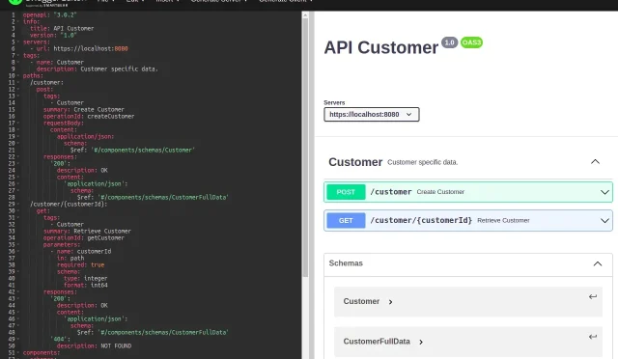Click '$ref' Customer schema line 21

132,151
